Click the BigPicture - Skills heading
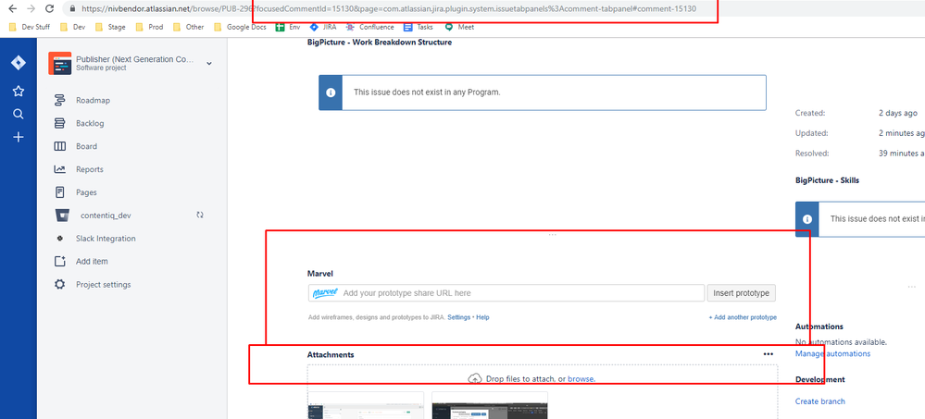Screen dimensions: 925x419 point(827,180)
